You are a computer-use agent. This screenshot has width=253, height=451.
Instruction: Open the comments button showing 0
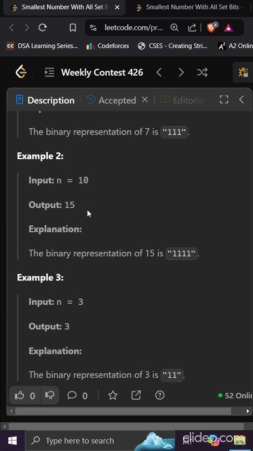coord(77,396)
